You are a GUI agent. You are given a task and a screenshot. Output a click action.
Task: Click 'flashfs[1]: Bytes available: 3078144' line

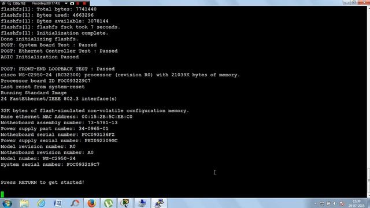(54, 21)
